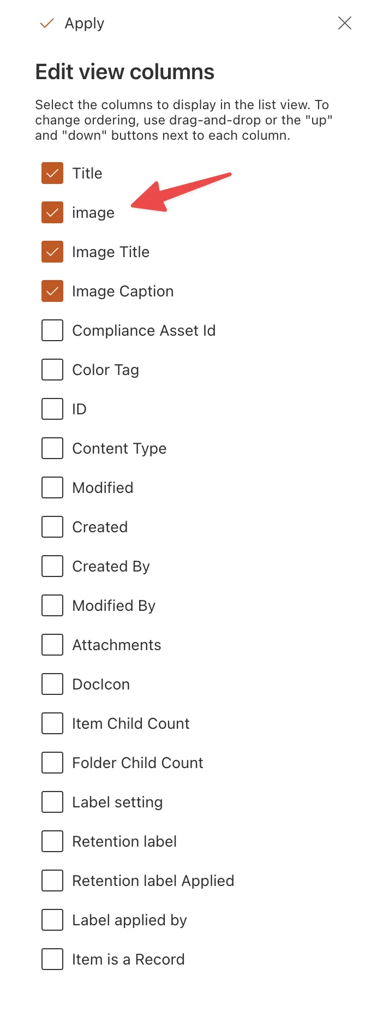The image size is (371, 1035).
Task: Uncheck the Title column checkbox
Action: (52, 174)
